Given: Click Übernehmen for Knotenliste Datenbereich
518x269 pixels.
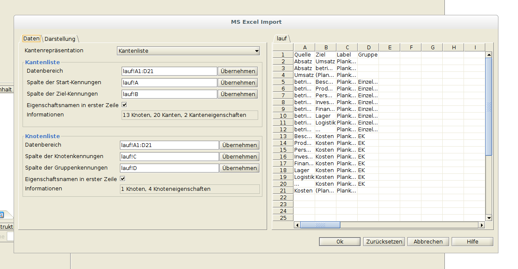Looking at the screenshot, I should [x=239, y=145].
